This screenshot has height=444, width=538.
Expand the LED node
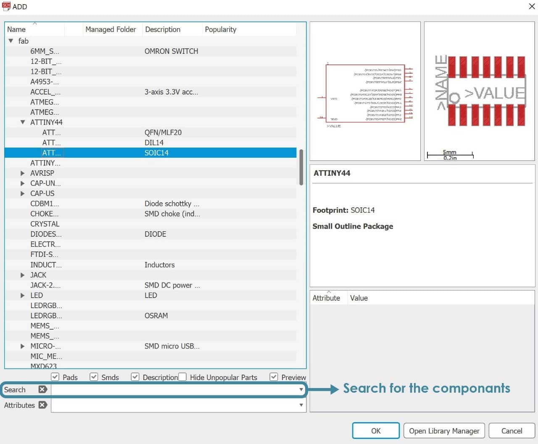point(23,295)
